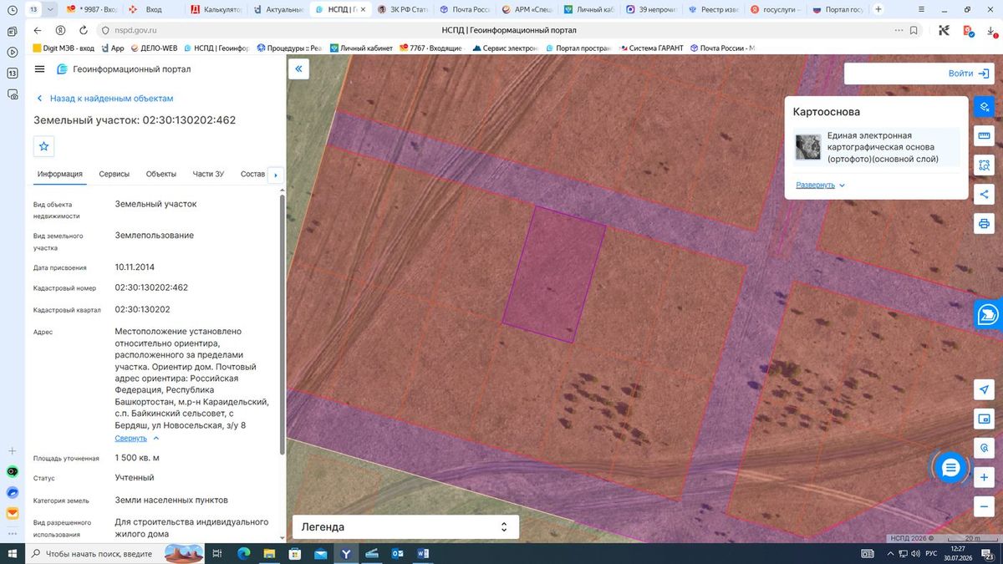Screen dimensions: 1003x564
Task: Expand the Картооснова list via Развернуть
Action: (821, 185)
